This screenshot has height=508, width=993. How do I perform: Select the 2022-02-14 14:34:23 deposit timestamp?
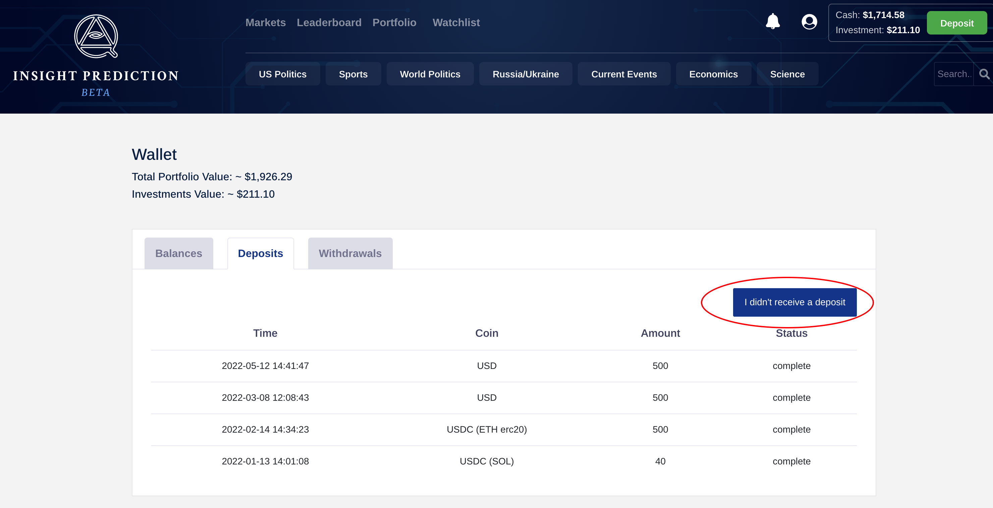tap(265, 430)
